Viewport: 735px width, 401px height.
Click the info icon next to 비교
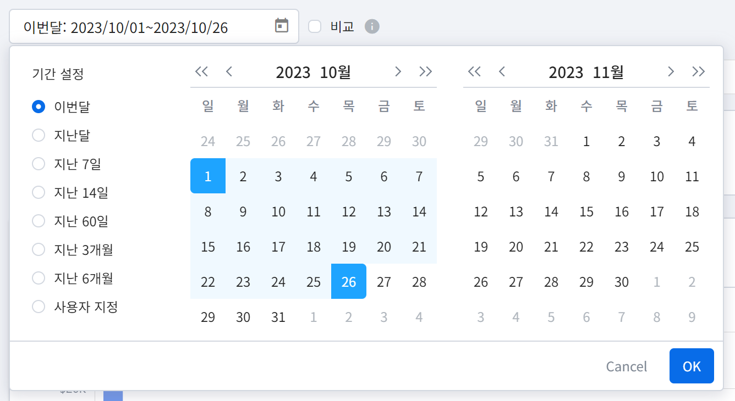372,26
